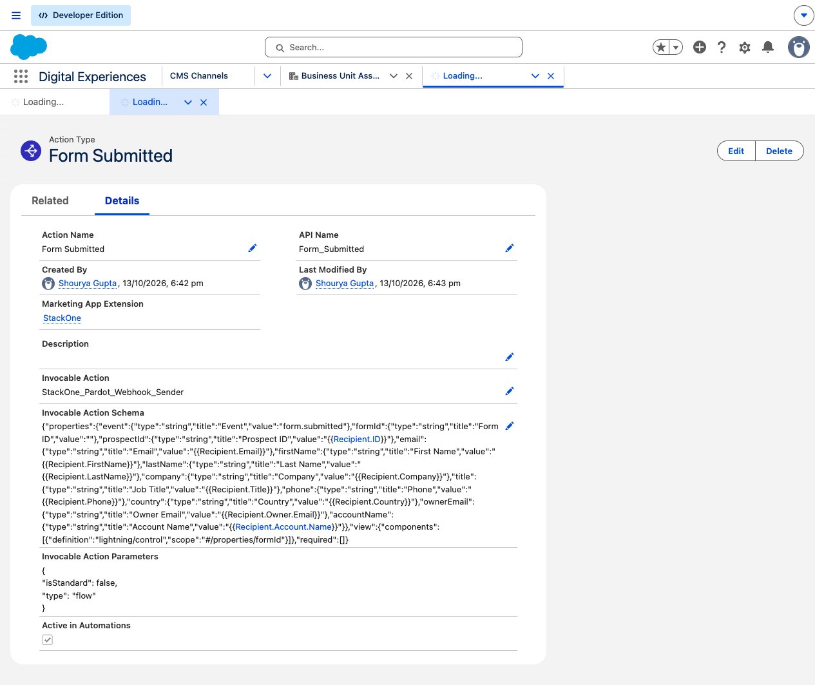Open the App Launcher grid icon
The width and height of the screenshot is (815, 685).
click(21, 77)
